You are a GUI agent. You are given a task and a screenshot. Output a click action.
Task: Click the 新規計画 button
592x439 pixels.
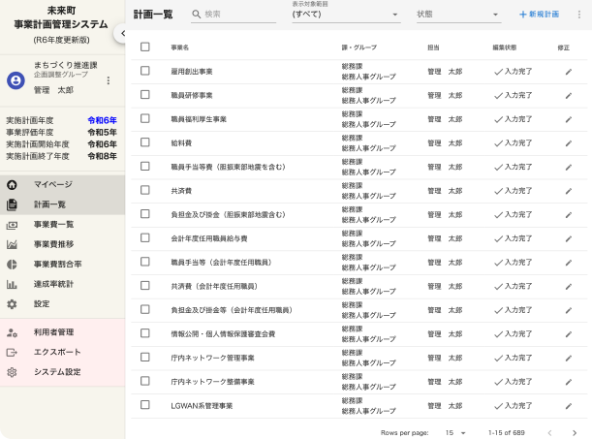(539, 15)
